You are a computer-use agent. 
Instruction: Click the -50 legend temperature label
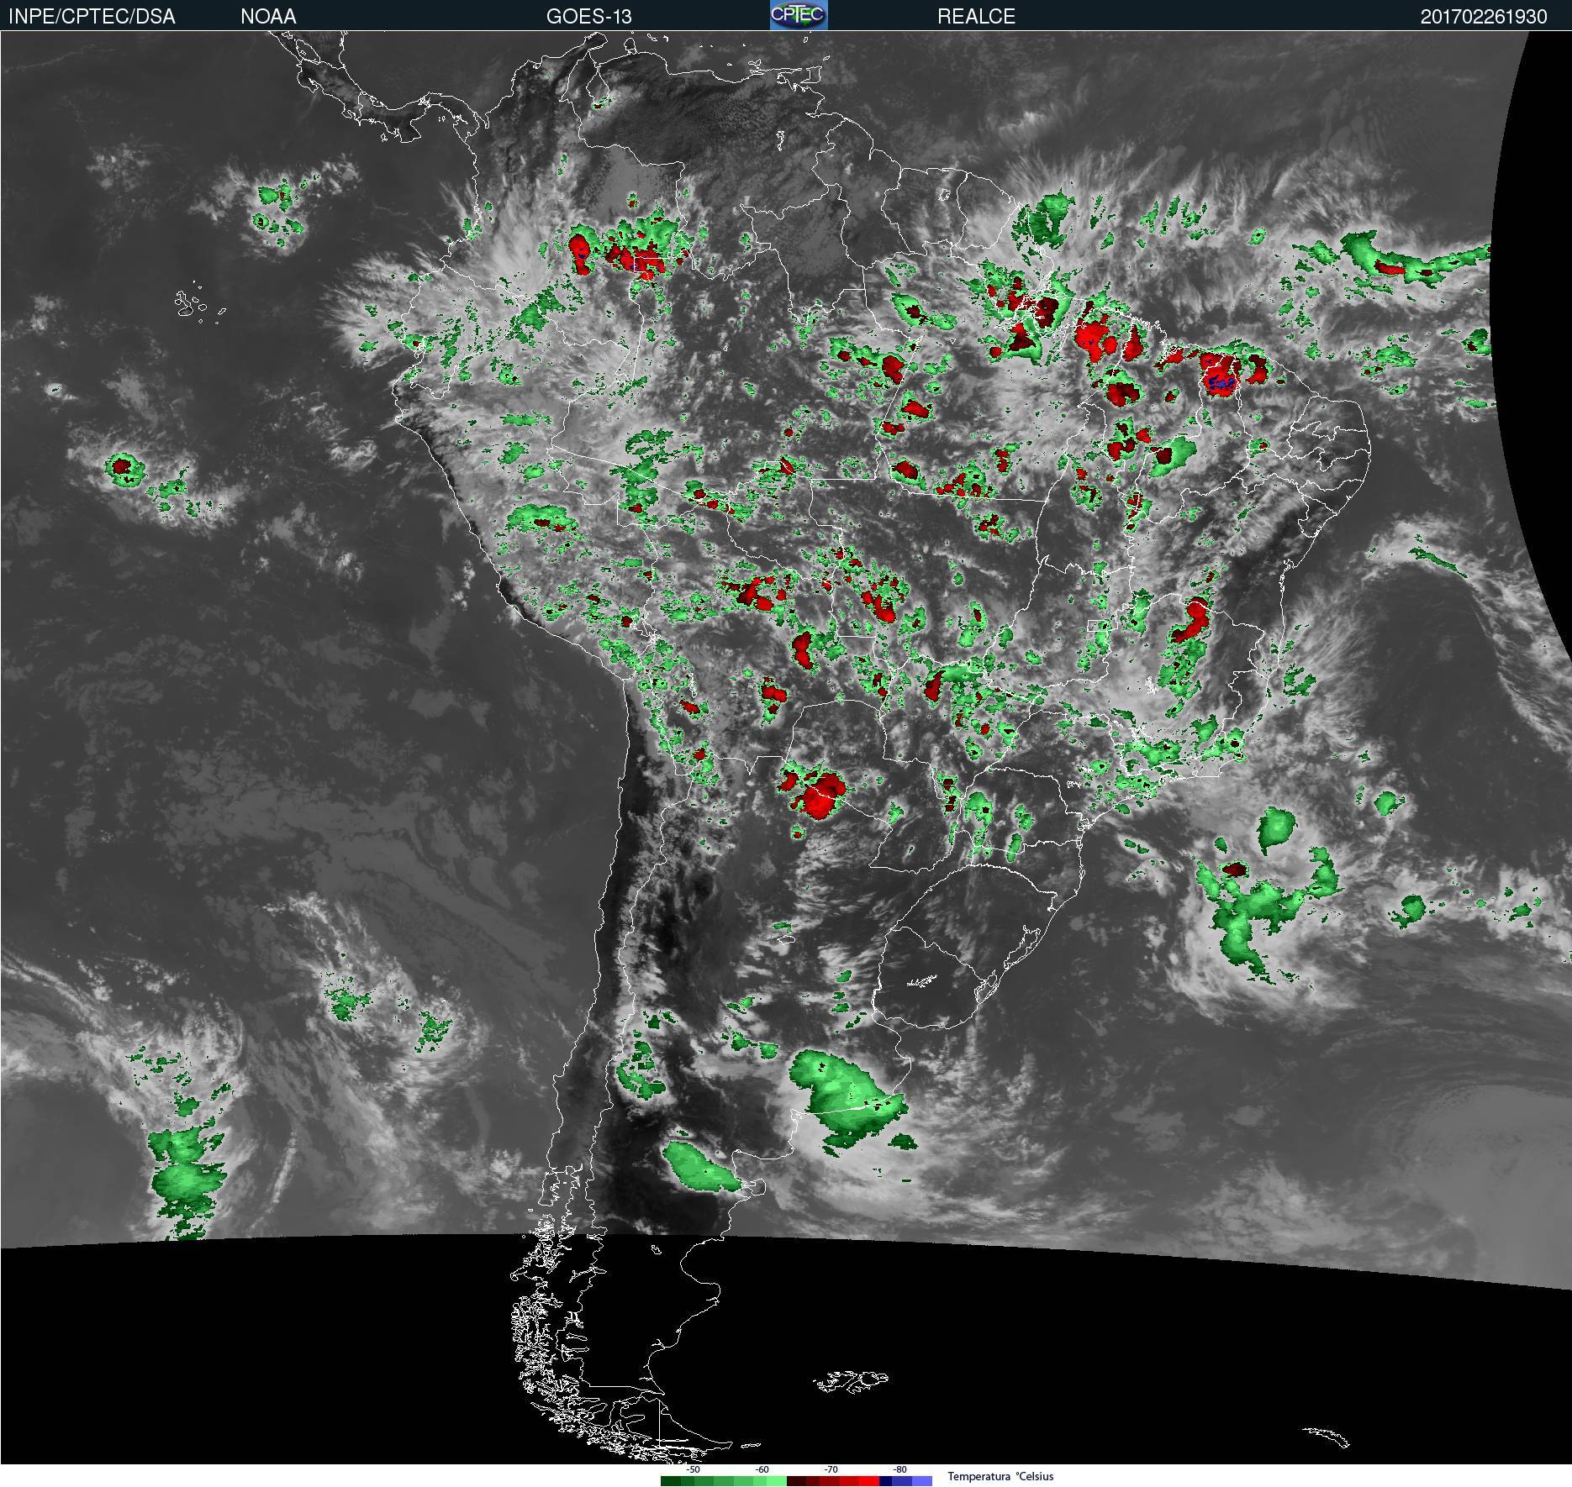tap(693, 1469)
